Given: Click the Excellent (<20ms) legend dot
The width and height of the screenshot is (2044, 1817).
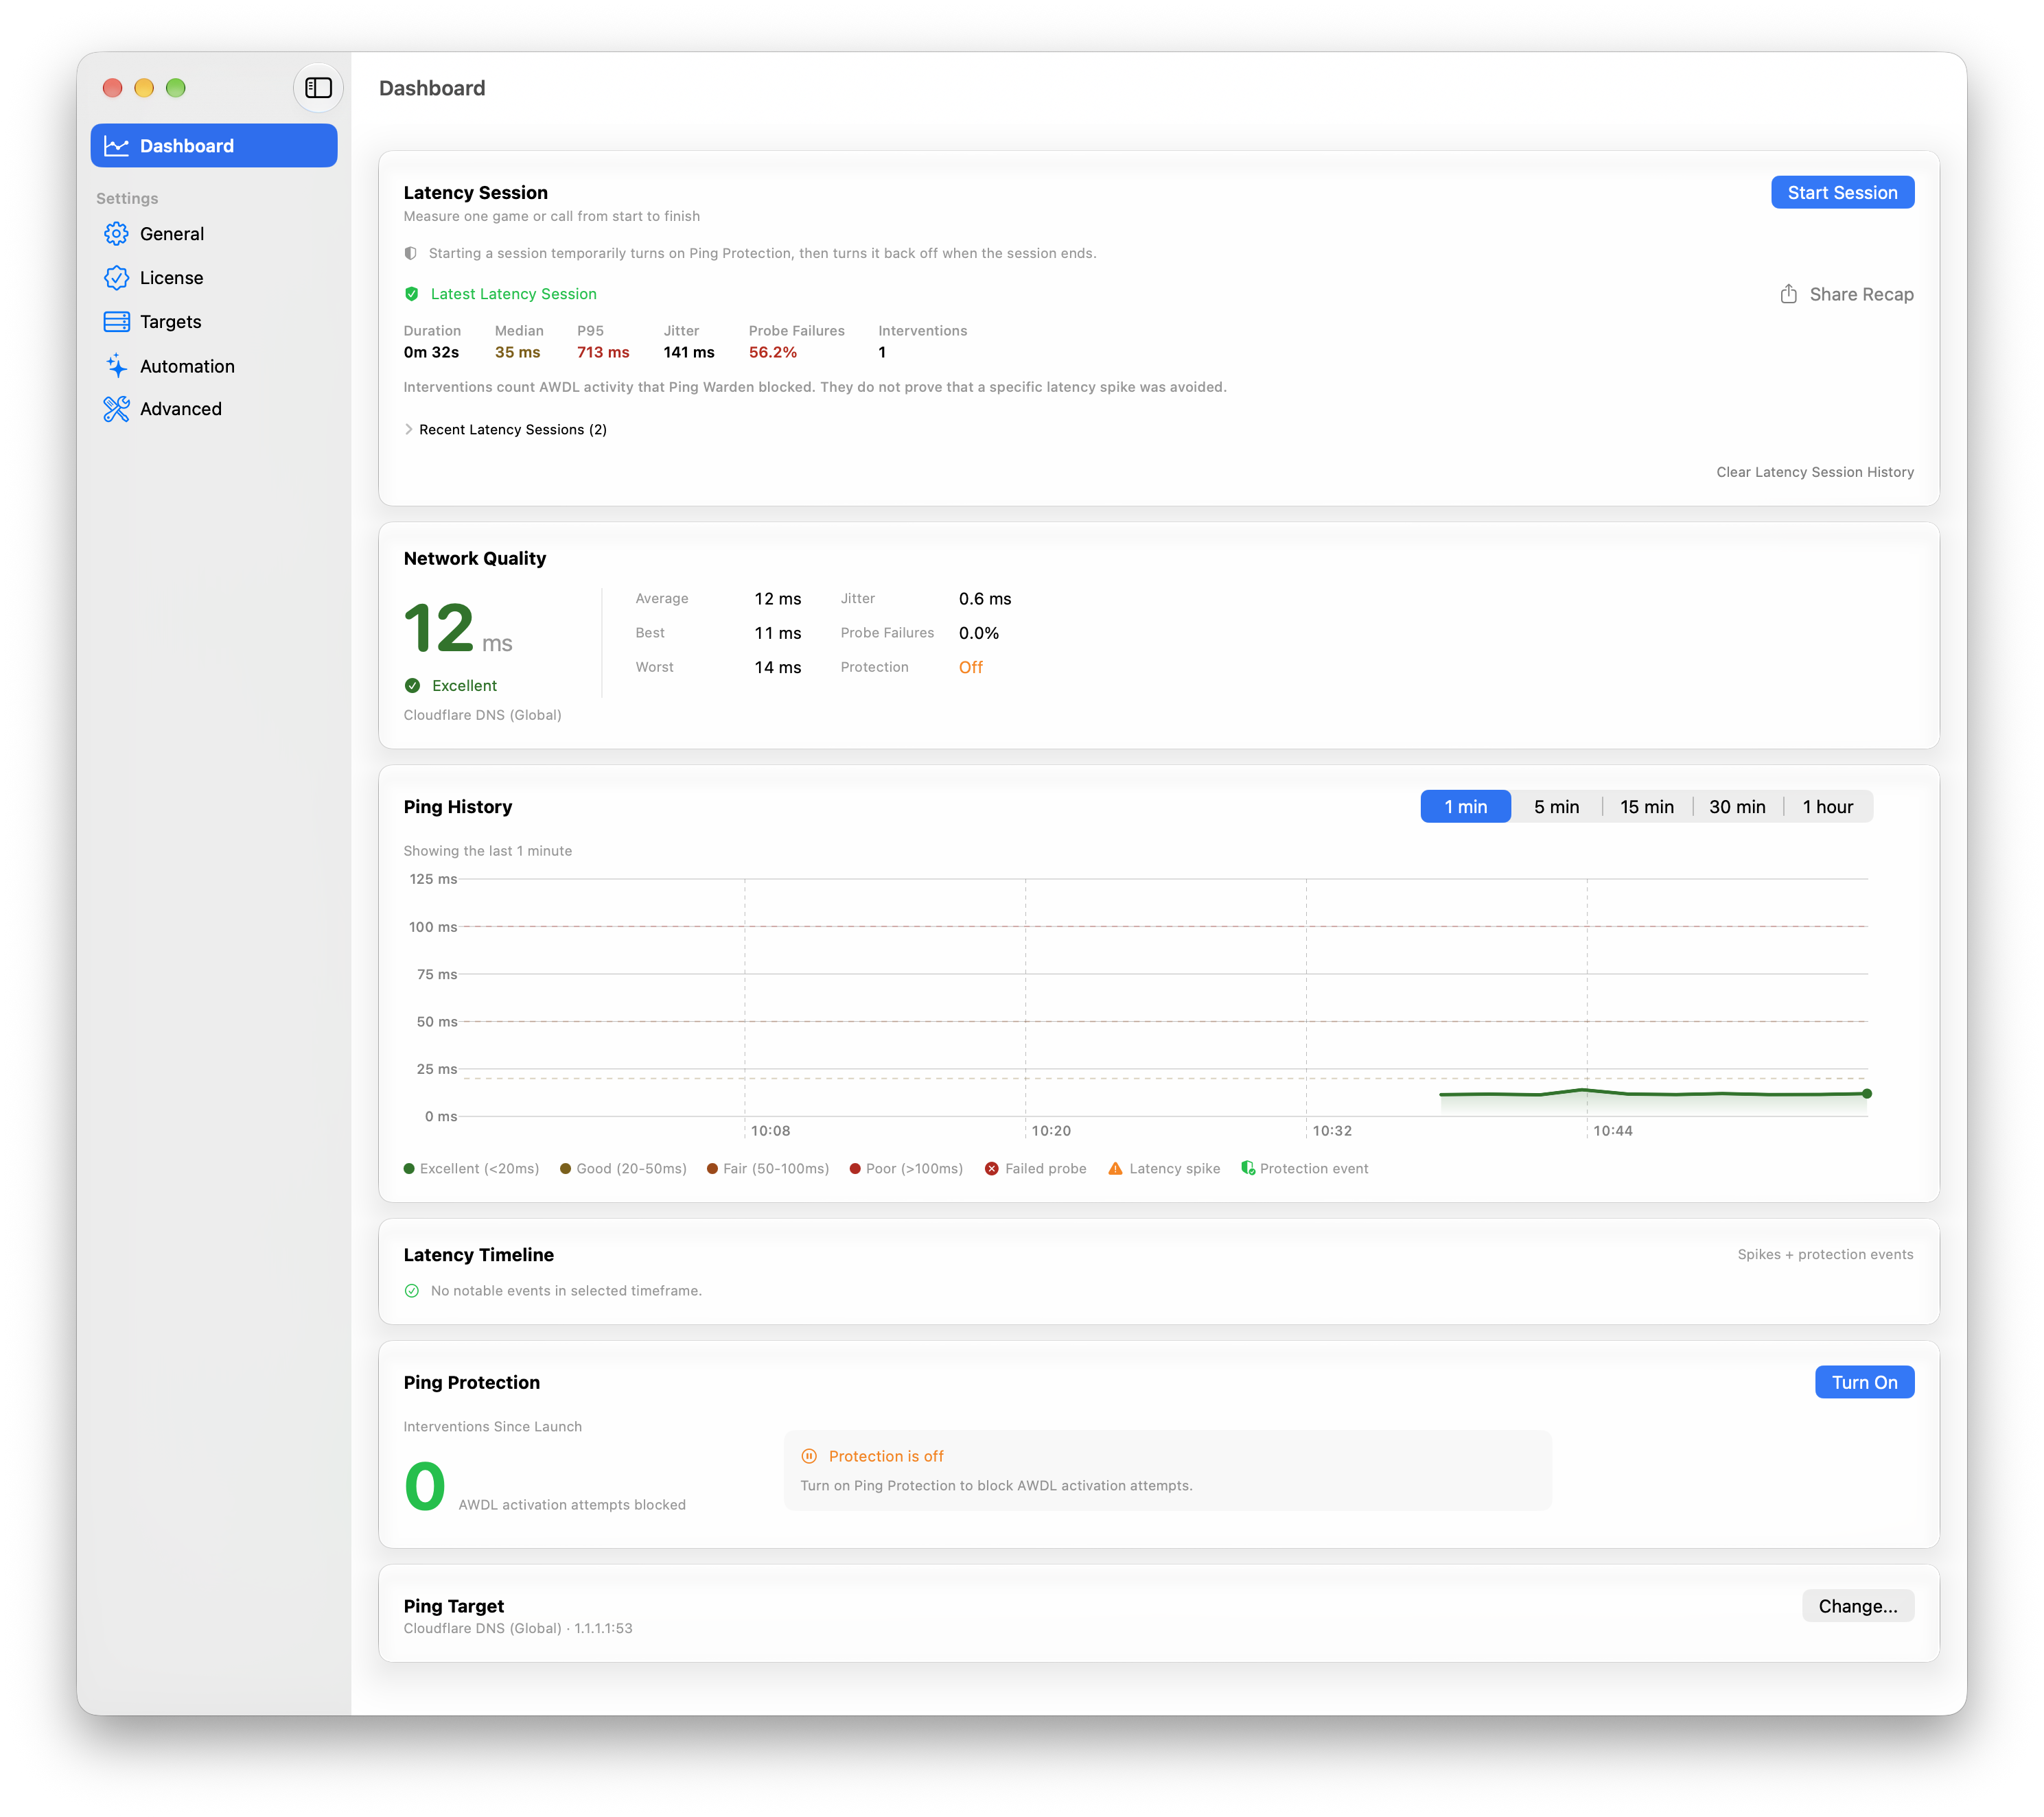Looking at the screenshot, I should 409,1169.
